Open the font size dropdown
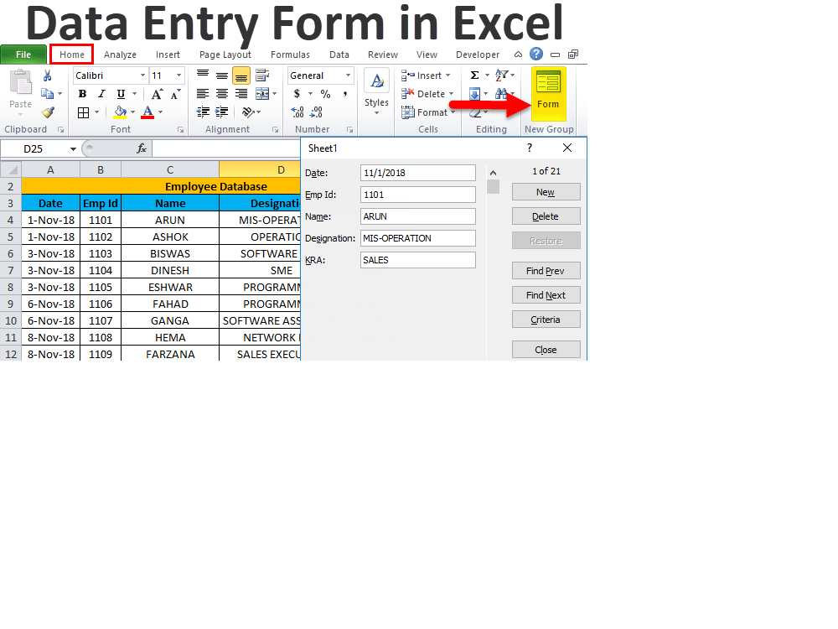This screenshot has height=629, width=838. coord(178,75)
